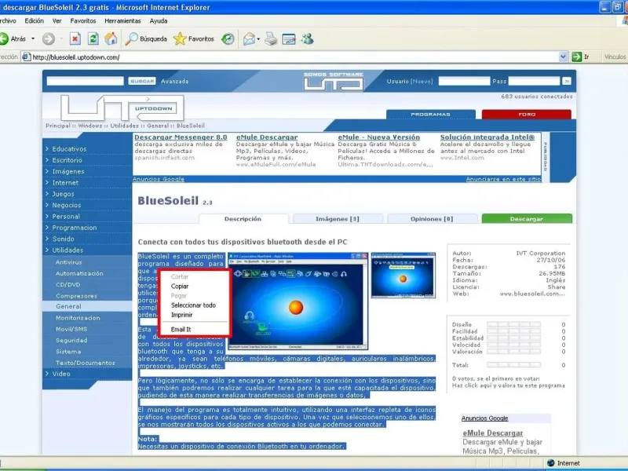Viewport: 628px width, 471px height.
Task: Open the Edición menu
Action: point(34,21)
